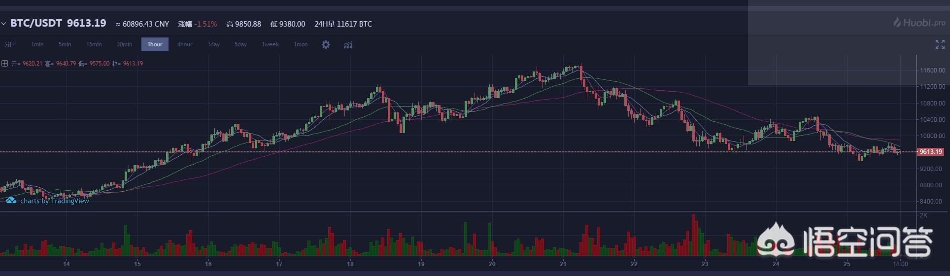Collapse the OHLC legend box icon

pos(4,64)
